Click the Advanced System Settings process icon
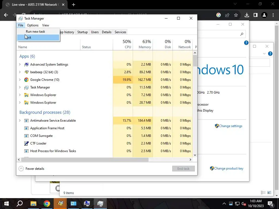Viewport: 279px width, 209px height. pos(26,64)
